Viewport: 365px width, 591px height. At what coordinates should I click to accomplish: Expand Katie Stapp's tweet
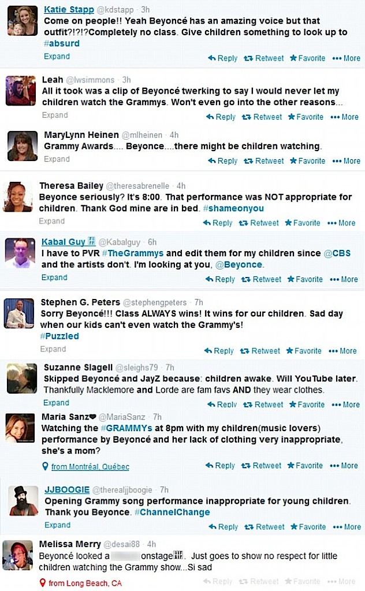click(x=57, y=57)
